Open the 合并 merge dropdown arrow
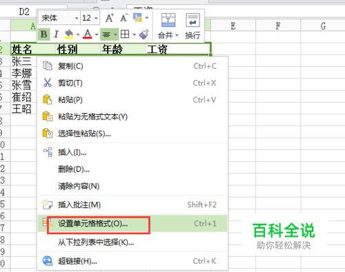The height and width of the screenshot is (272, 345). [x=177, y=35]
